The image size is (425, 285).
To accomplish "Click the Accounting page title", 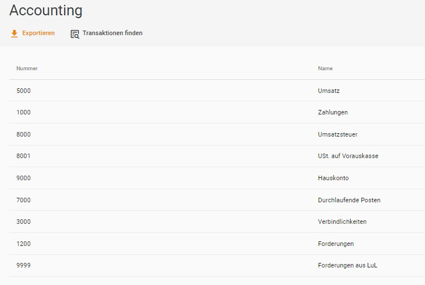I will (x=46, y=11).
